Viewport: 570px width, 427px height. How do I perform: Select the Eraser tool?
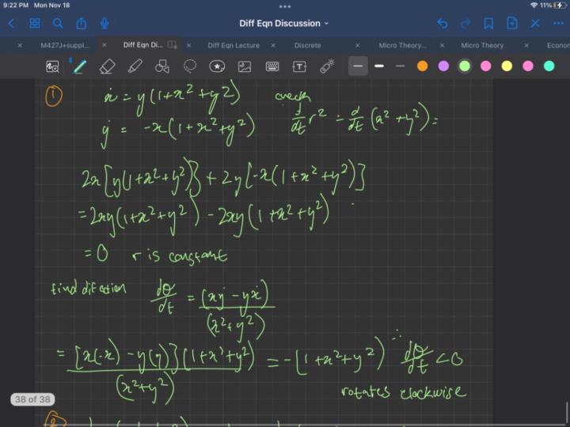107,66
